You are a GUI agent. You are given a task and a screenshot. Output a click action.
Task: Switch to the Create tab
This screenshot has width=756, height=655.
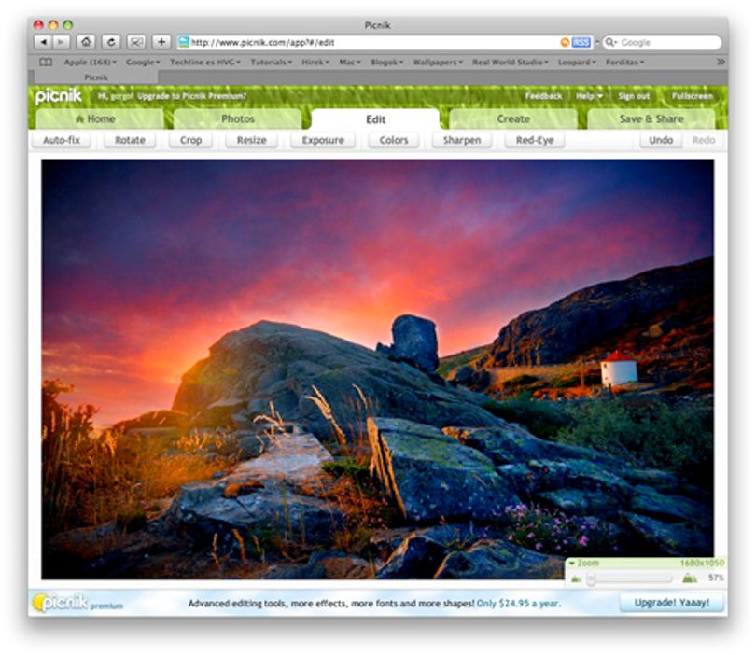click(x=513, y=119)
